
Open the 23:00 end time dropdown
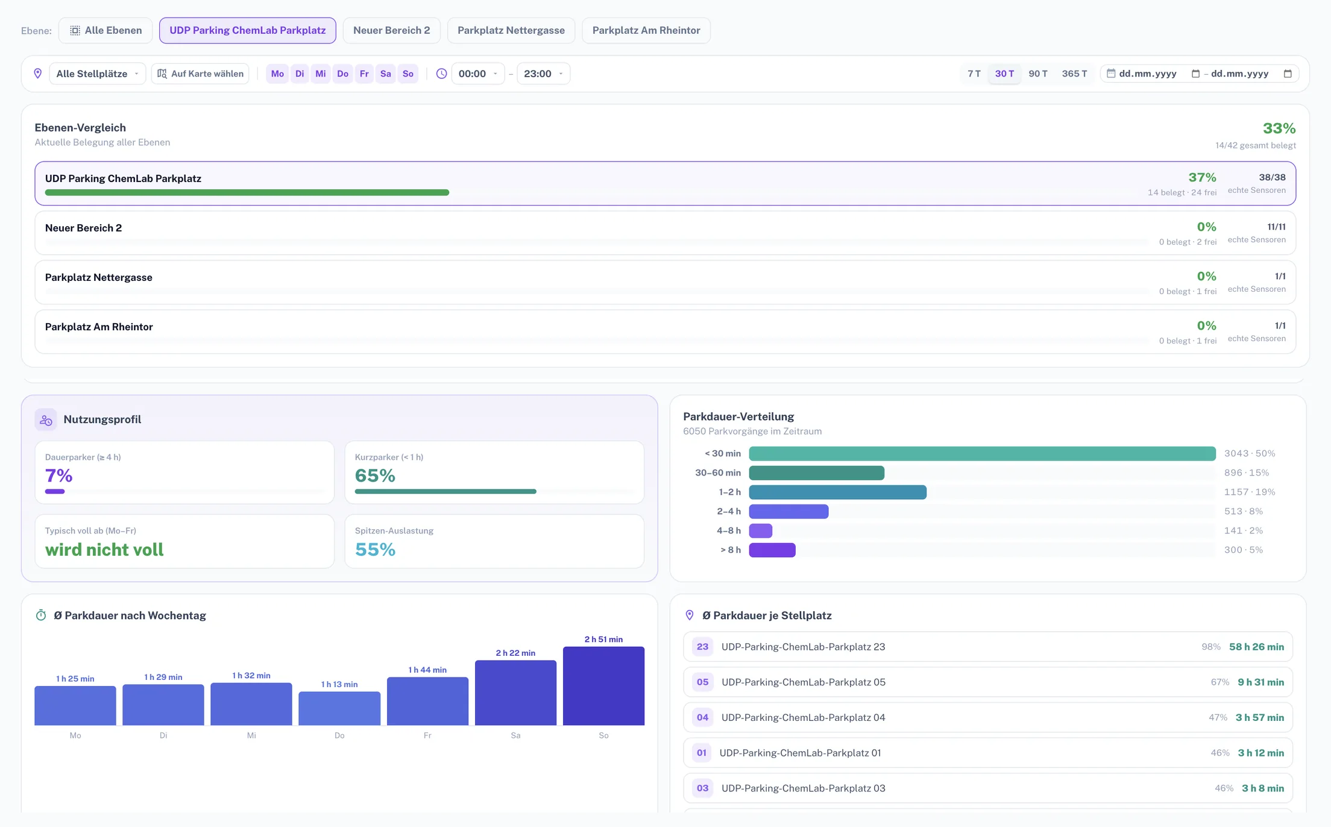pos(543,74)
